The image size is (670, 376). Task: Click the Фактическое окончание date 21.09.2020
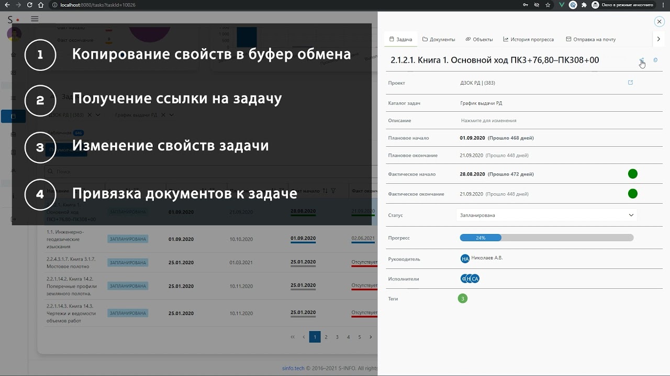(471, 194)
